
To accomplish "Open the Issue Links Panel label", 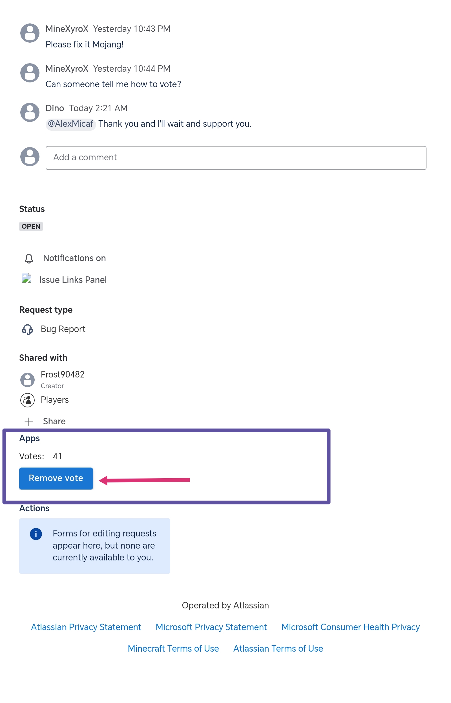I will click(x=73, y=280).
